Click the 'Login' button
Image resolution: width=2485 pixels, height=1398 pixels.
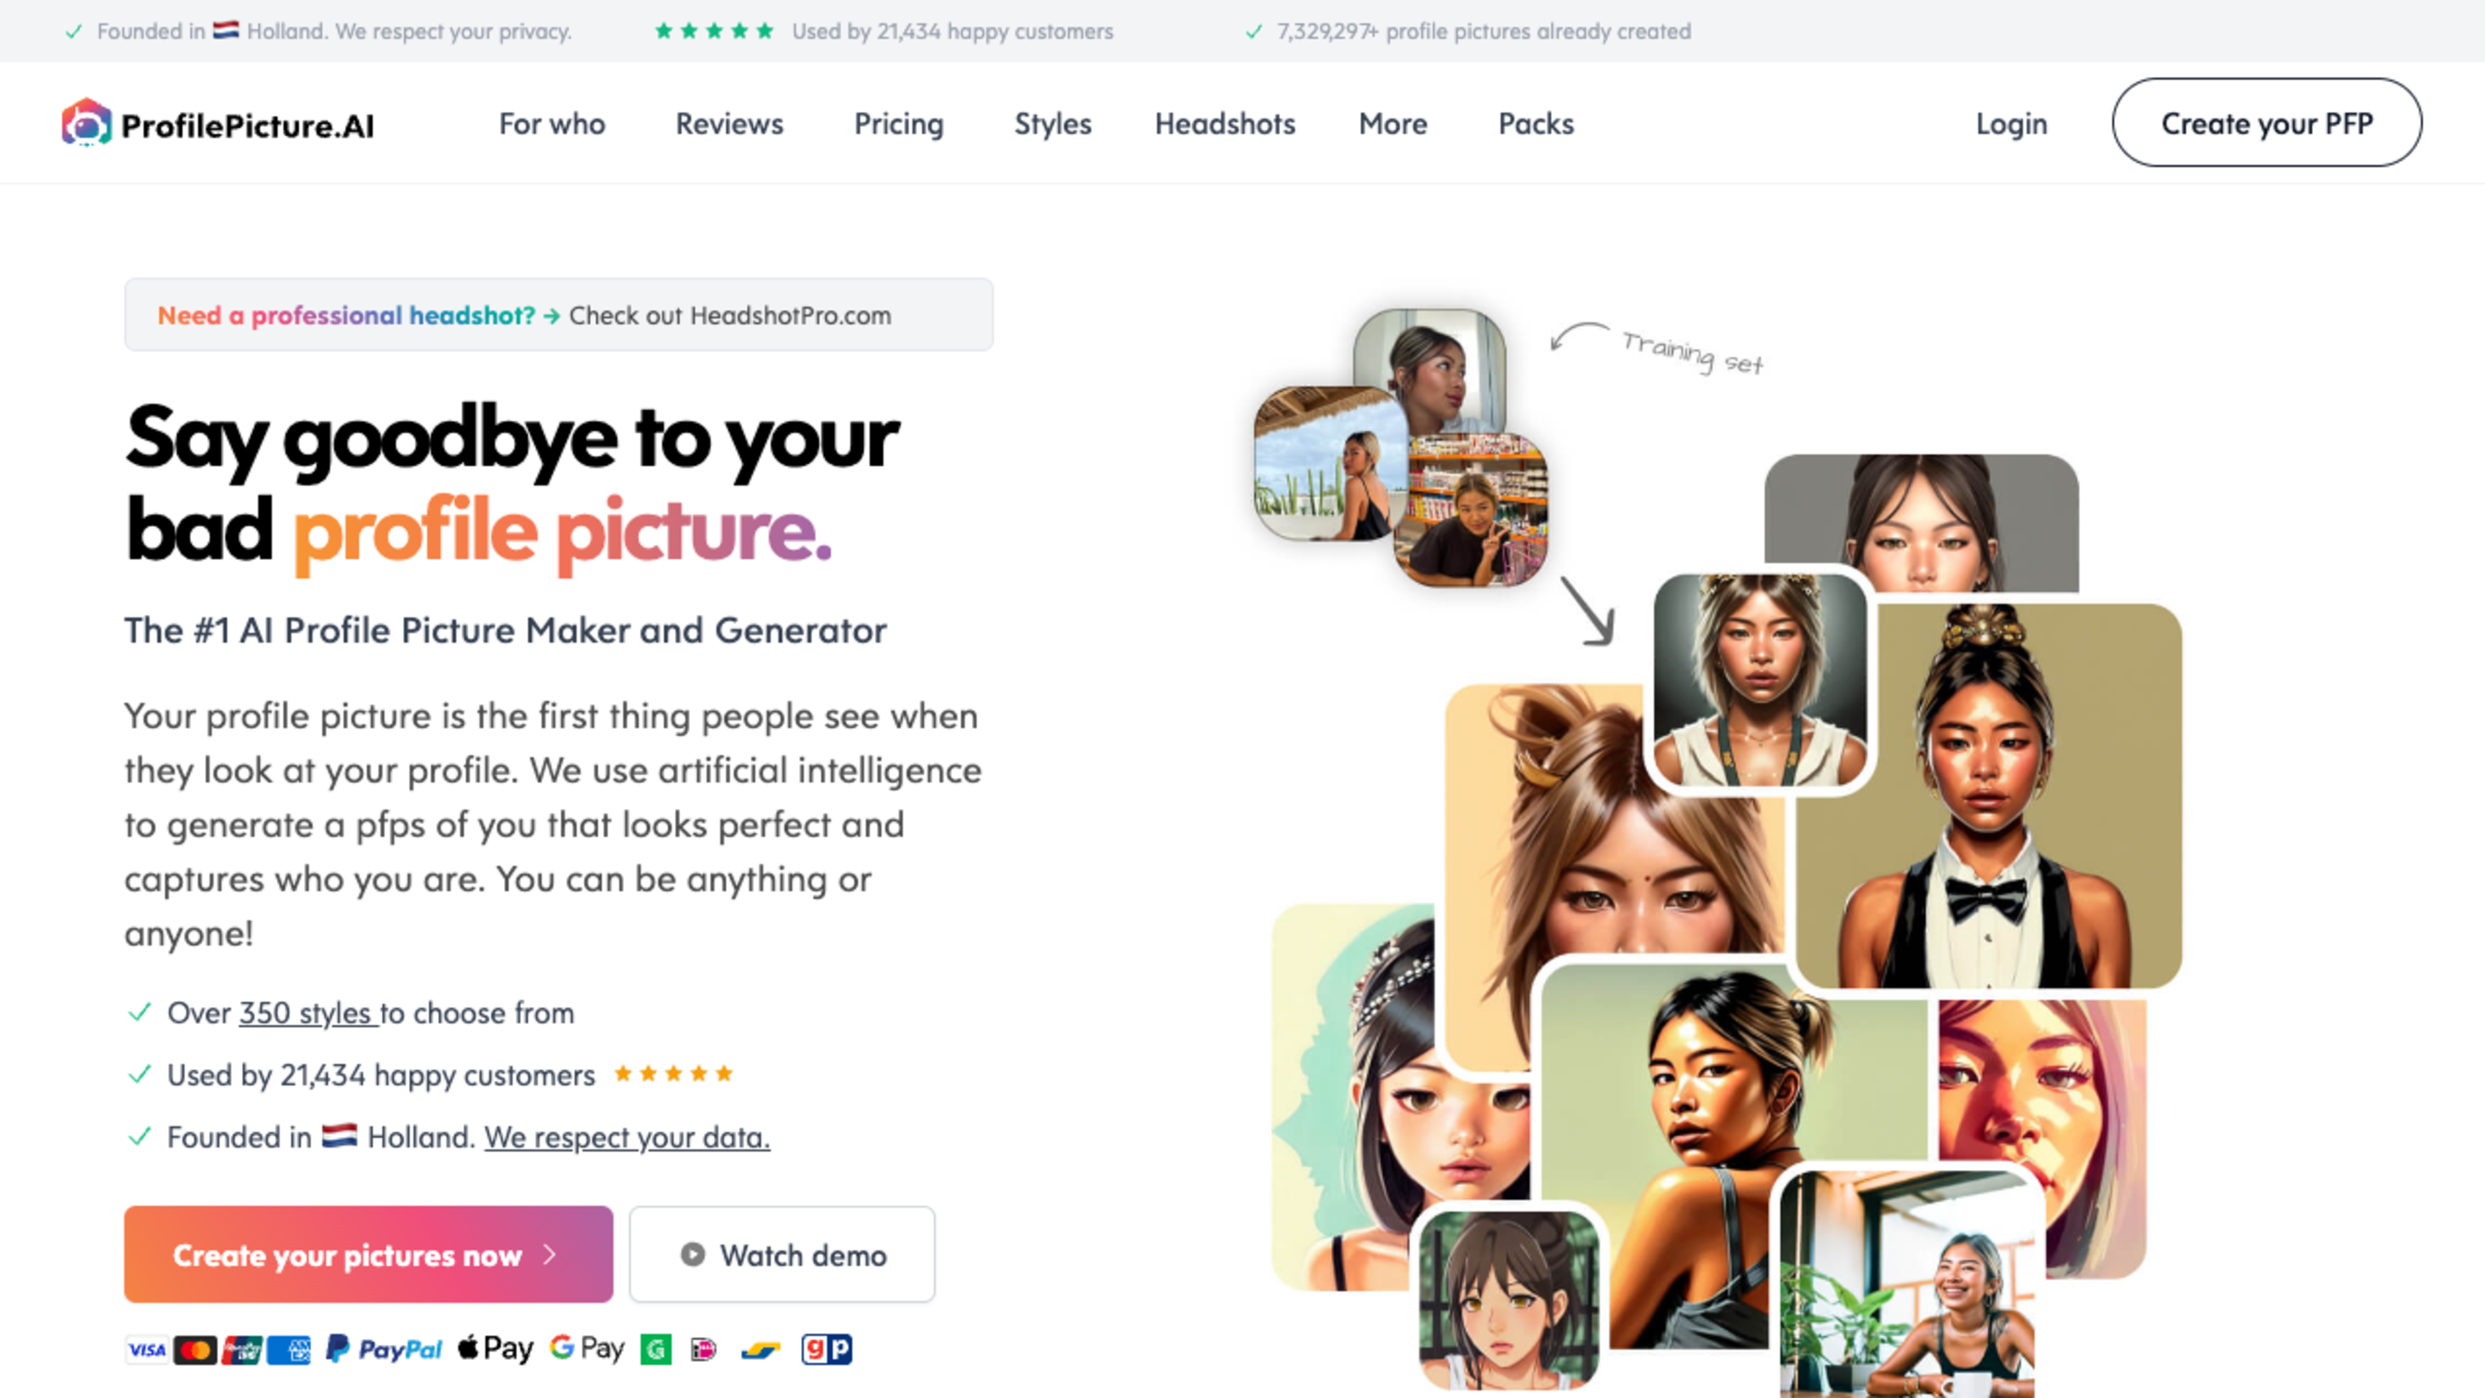(2011, 121)
